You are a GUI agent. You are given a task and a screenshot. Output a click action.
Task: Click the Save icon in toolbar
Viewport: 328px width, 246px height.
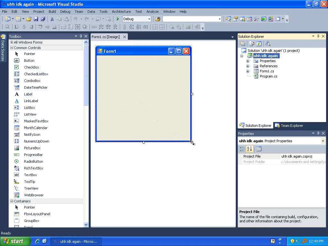[36, 19]
